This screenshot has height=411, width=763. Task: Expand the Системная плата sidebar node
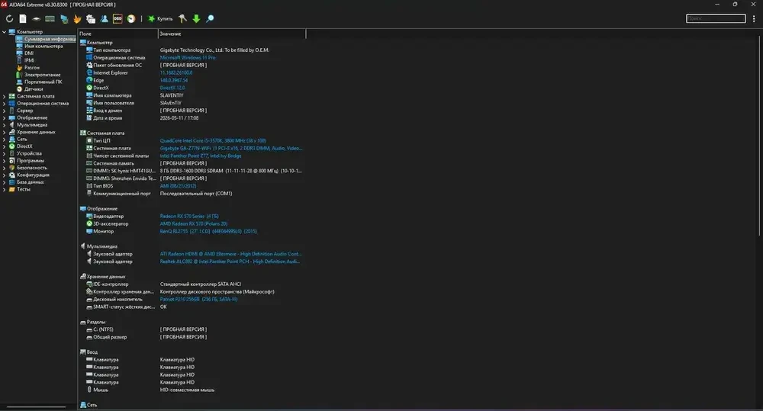[5, 96]
